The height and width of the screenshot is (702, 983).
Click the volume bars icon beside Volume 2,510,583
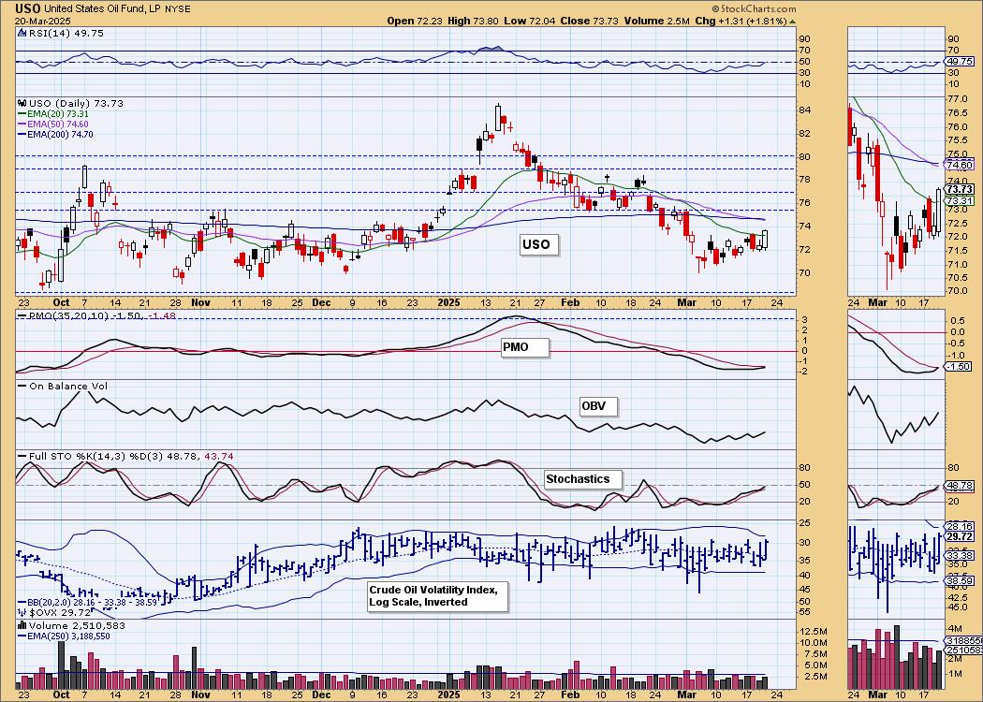click(22, 625)
